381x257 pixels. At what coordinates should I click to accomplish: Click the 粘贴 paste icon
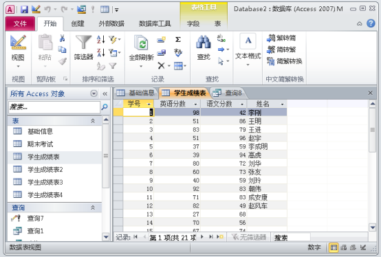[x=45, y=43]
